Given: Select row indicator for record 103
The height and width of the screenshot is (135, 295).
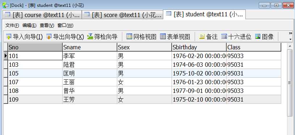Looking at the screenshot, I should point(6,65).
